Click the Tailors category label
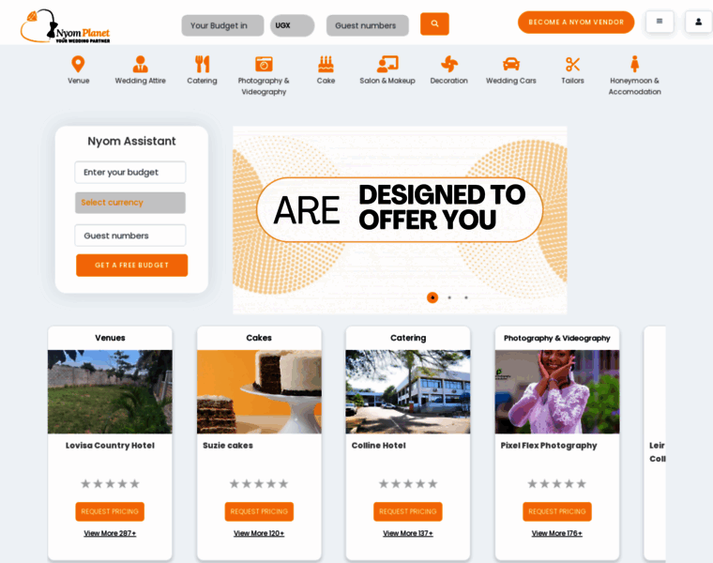Screen dimensions: 713x563 pyautogui.click(x=572, y=81)
